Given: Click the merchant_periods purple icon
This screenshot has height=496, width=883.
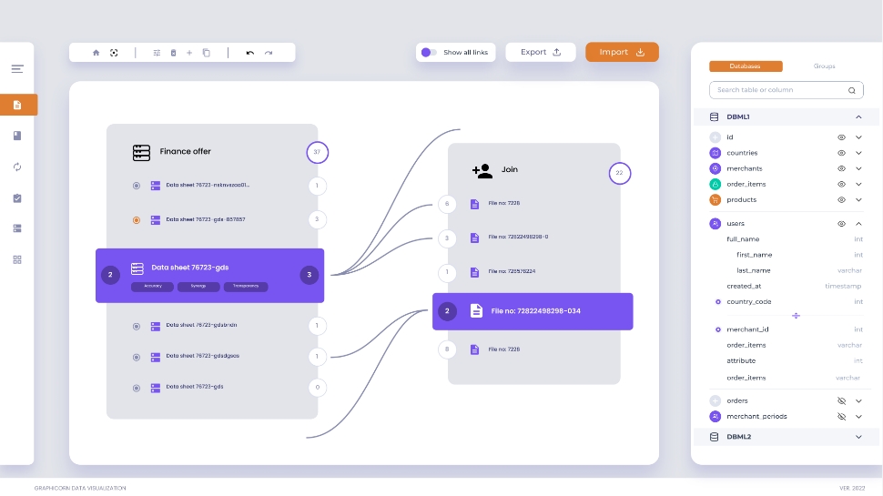Looking at the screenshot, I should pyautogui.click(x=716, y=417).
